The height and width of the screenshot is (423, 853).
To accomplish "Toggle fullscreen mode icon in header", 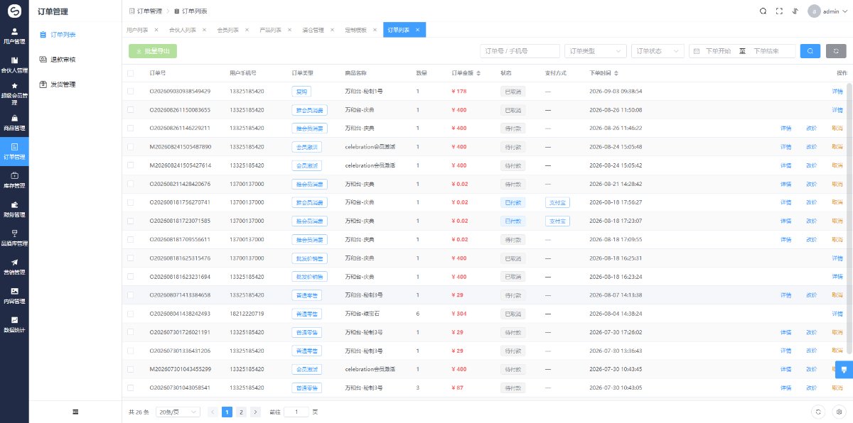I will tap(779, 11).
